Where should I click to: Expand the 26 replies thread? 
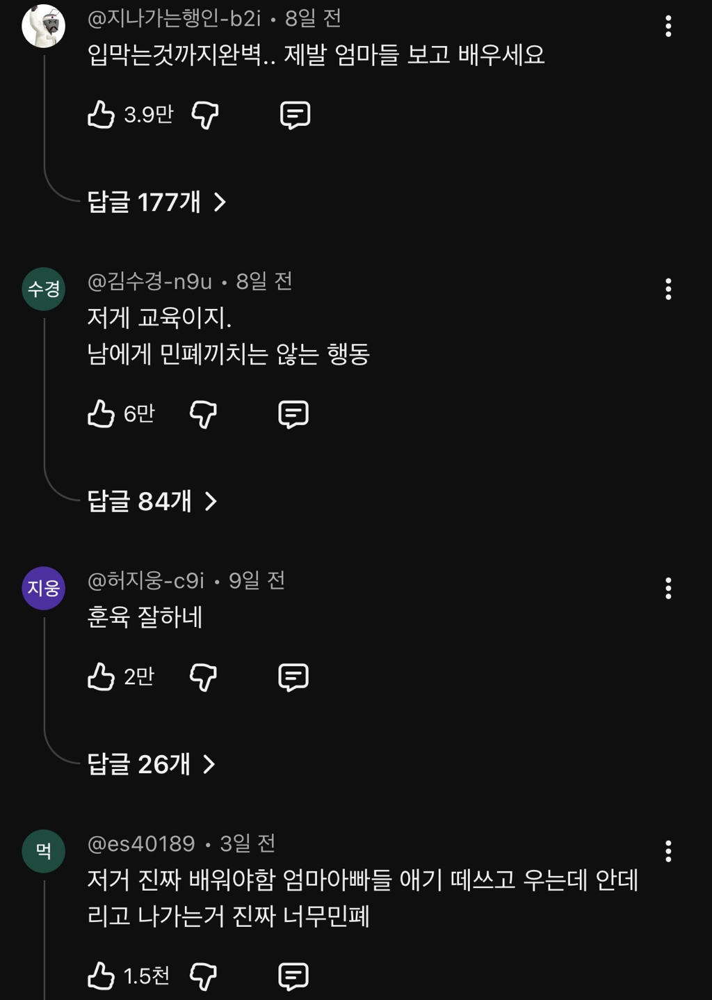pyautogui.click(x=151, y=765)
